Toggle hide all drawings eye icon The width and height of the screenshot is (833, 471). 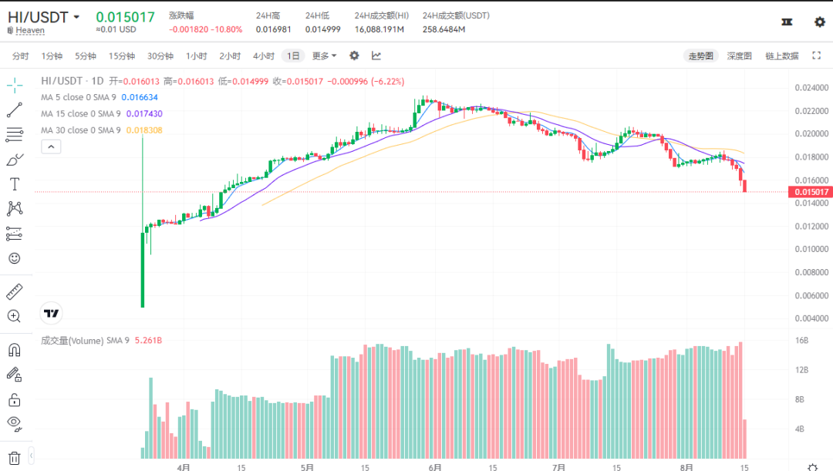[14, 422]
